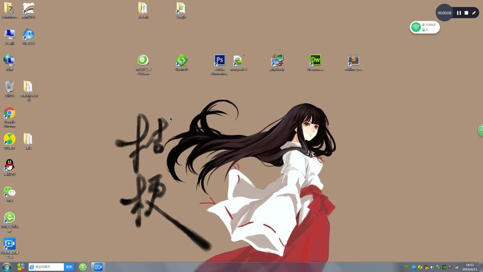Image resolution: width=483 pixels, height=272 pixels.
Task: Open the taskbar clock showing 18:52
Action: click(470, 267)
